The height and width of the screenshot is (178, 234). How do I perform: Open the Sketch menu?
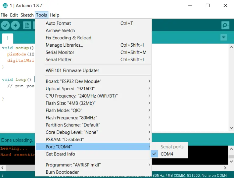[x=27, y=15]
